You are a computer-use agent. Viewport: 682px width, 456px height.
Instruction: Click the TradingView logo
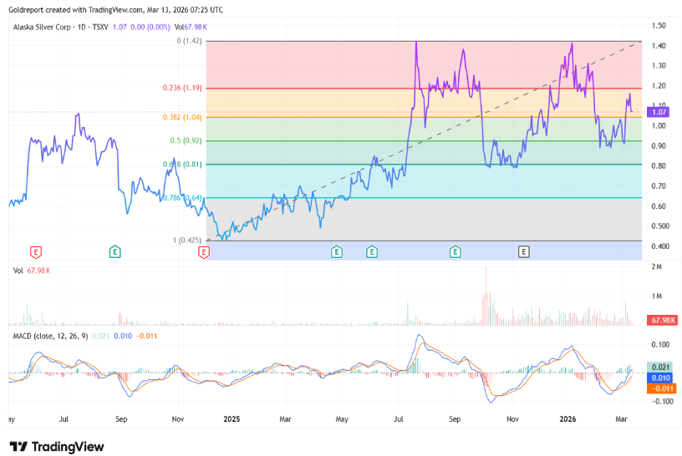(55, 446)
